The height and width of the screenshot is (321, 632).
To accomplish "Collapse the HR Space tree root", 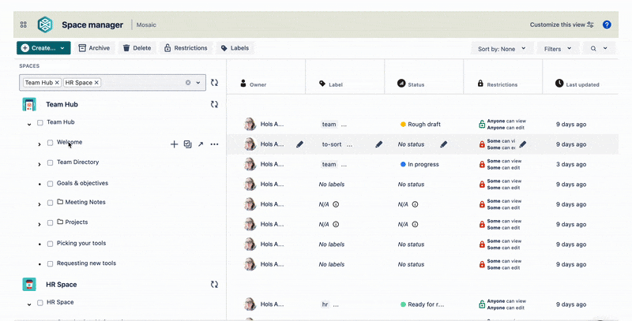I will pos(29,304).
